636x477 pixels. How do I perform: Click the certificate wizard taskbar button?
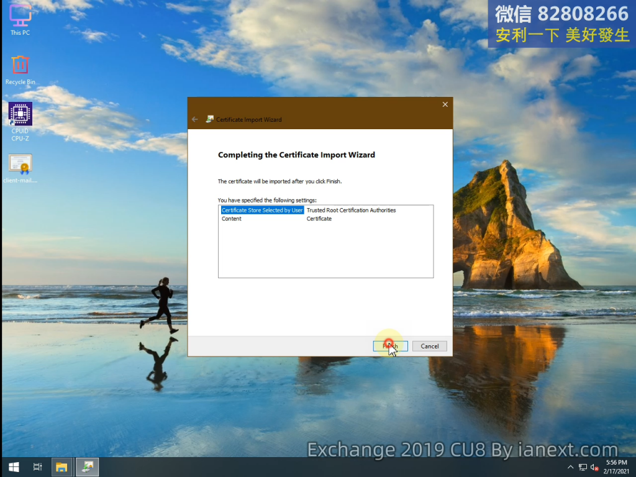(x=87, y=466)
